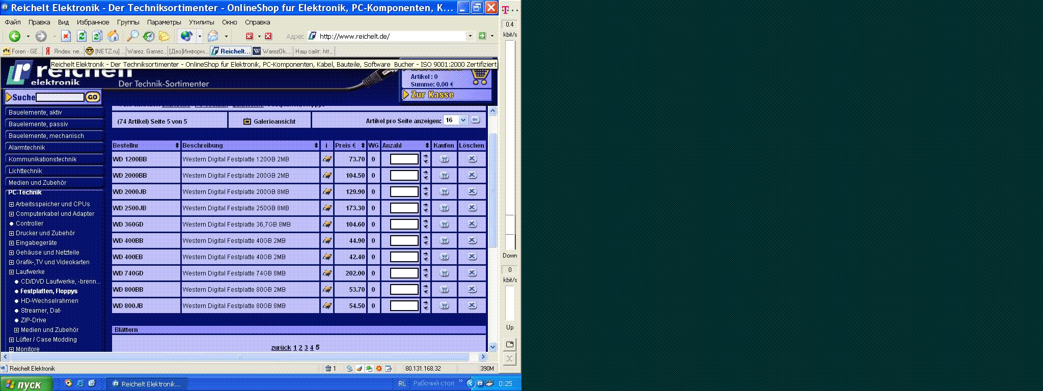The image size is (1043, 391).
Task: Click the Anzahl field for WD 400BB
Action: click(x=404, y=240)
